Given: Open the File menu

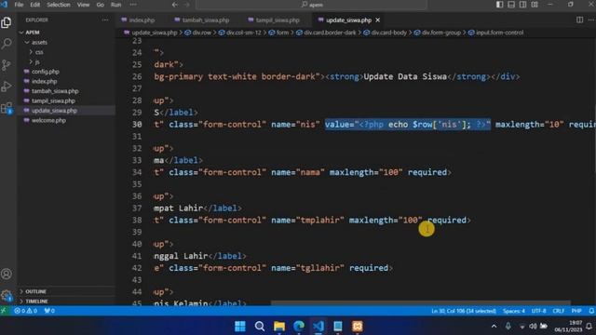Looking at the screenshot, I should click(x=19, y=5).
